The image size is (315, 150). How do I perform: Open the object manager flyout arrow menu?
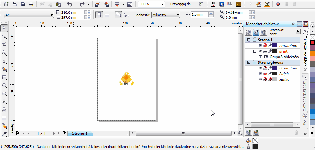[x=298, y=32]
